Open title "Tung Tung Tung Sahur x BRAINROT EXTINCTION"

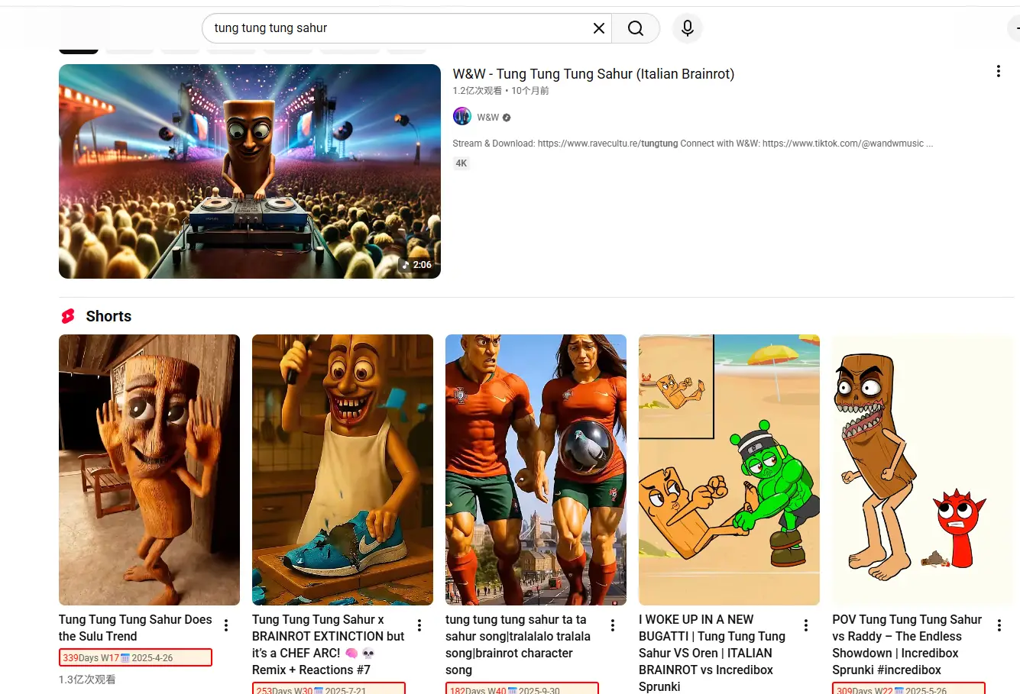click(329, 644)
